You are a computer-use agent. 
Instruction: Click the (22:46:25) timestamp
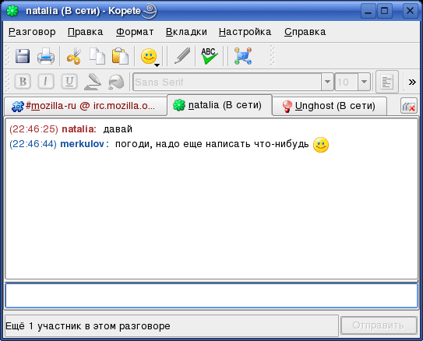(x=33, y=129)
